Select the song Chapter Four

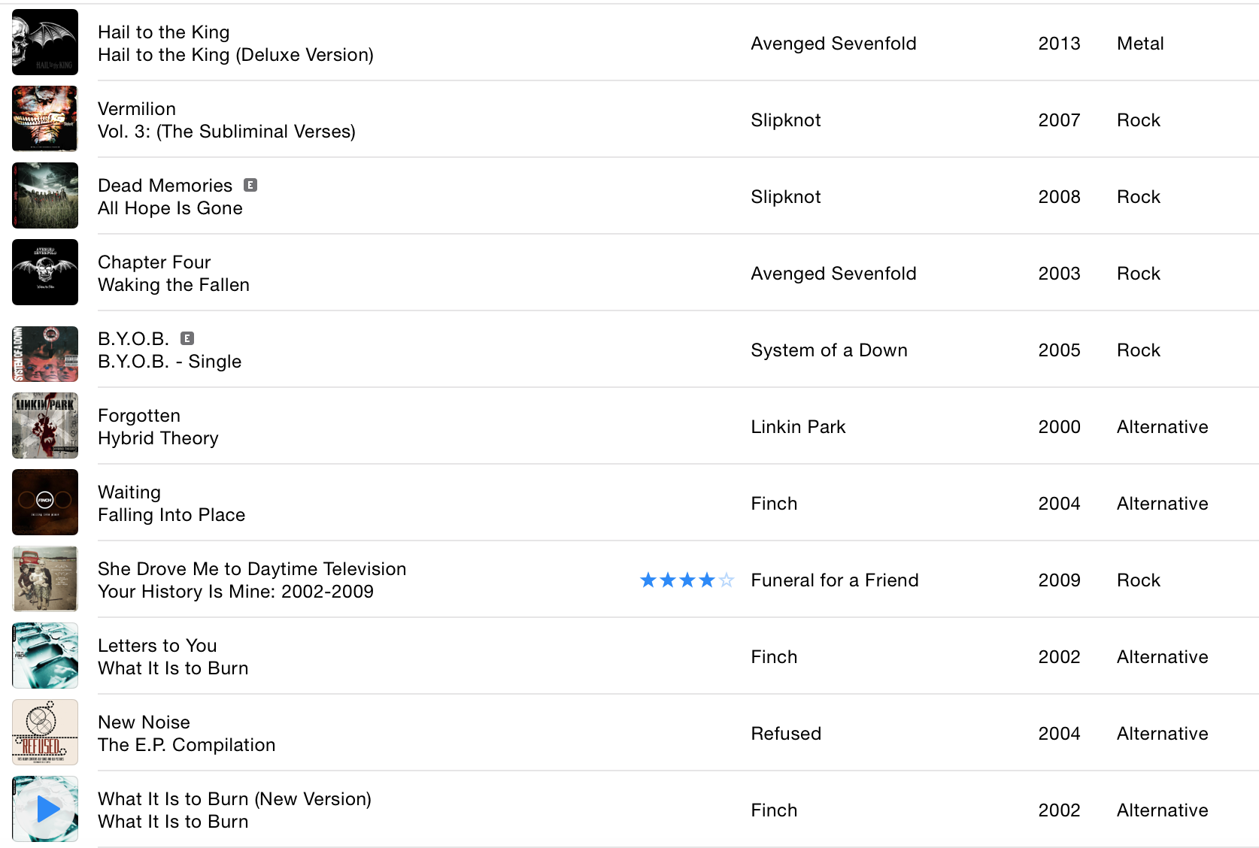click(x=154, y=262)
